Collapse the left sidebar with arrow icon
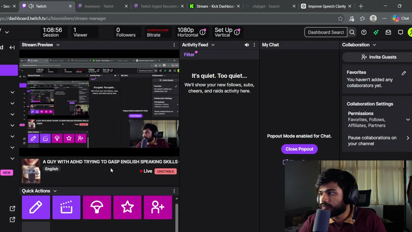Screen dimensions: 412x232 12,47
